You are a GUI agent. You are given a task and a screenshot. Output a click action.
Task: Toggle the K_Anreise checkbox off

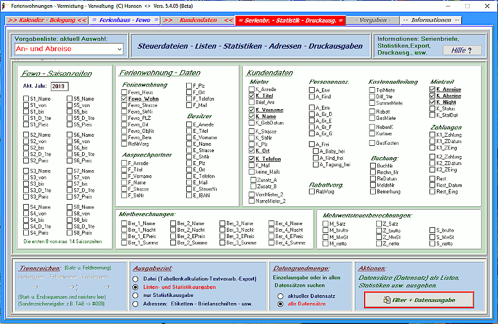[433, 89]
